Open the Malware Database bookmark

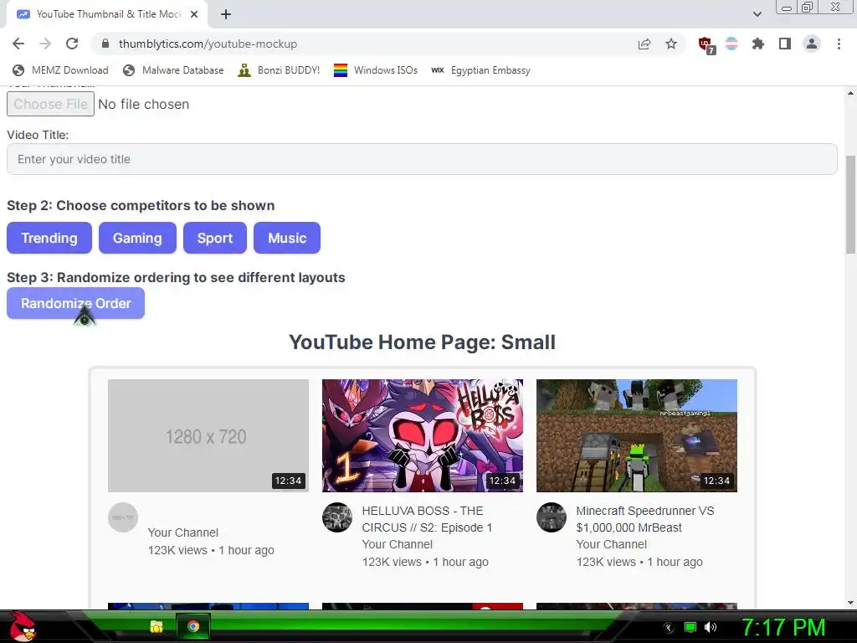click(173, 70)
